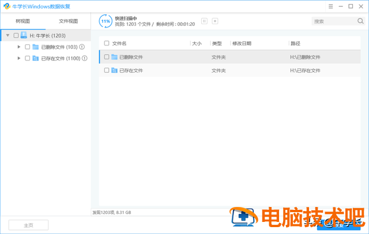Switch to 文件视图 tab
Image resolution: width=369 pixels, height=234 pixels.
coord(68,21)
